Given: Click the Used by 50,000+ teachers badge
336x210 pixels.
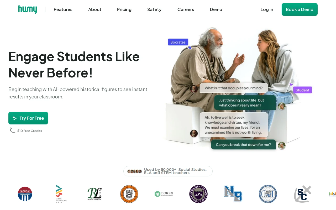Looking at the screenshot, I should tap(168, 171).
